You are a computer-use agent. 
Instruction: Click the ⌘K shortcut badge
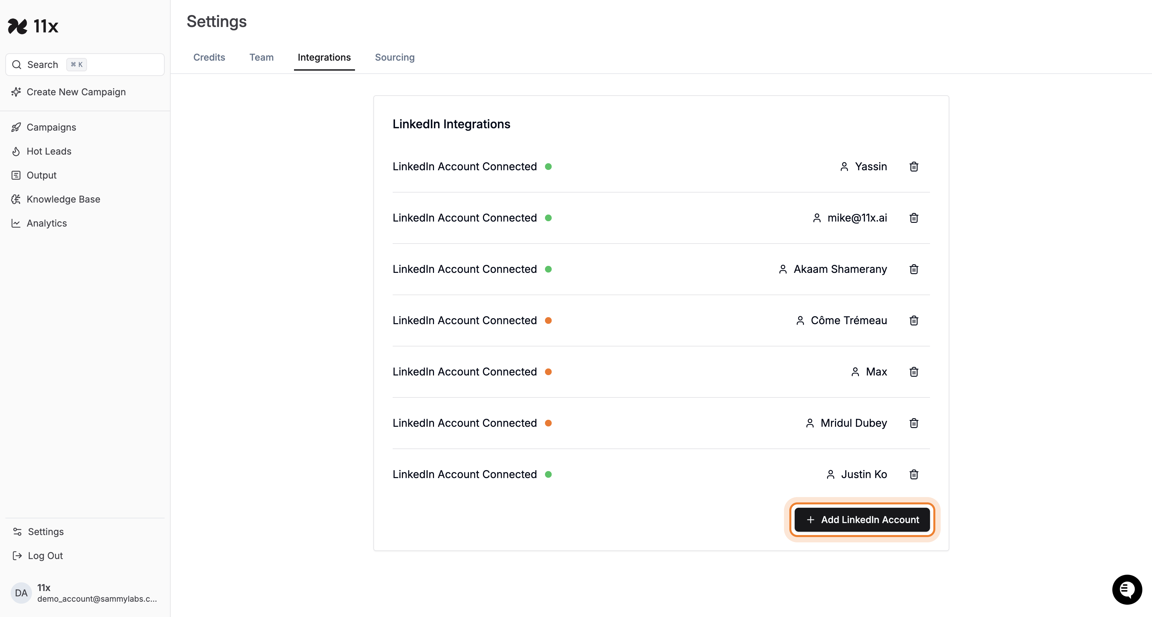[x=77, y=65]
